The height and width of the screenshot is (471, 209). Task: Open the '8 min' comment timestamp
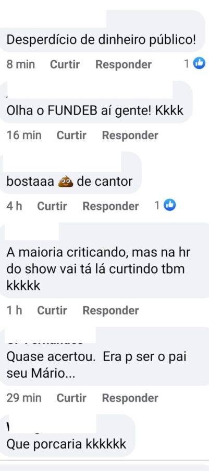pyautogui.click(x=21, y=64)
